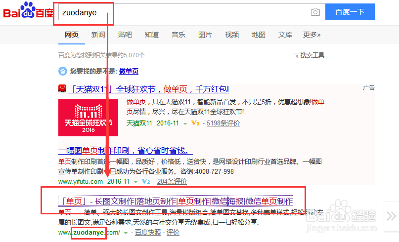399x242 pixels.
Task: Click paw icon beside the 做单页 suggestion
Action: point(63,71)
